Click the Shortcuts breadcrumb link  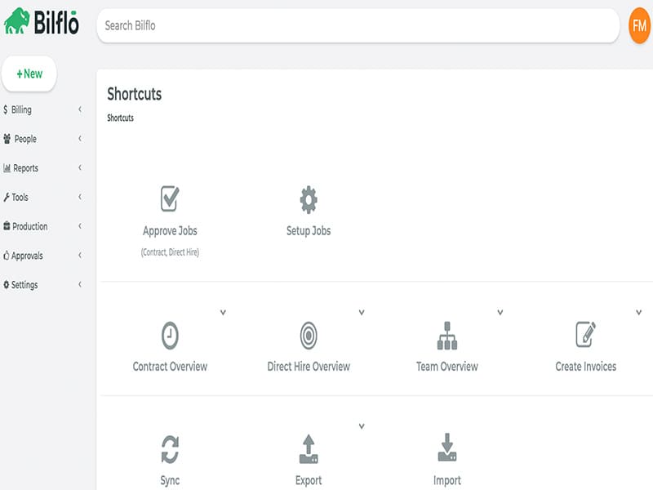click(120, 118)
